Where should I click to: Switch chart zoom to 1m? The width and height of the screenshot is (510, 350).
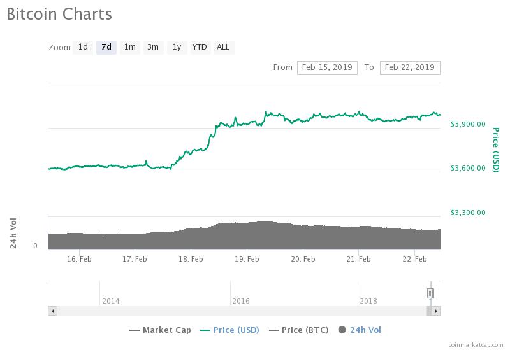pos(130,47)
